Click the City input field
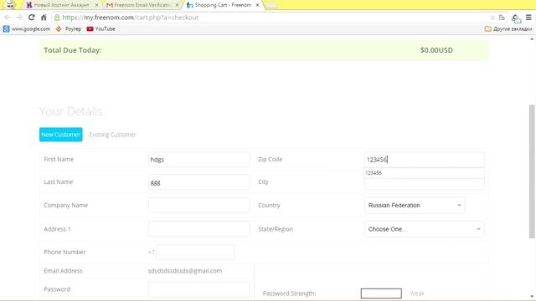The width and height of the screenshot is (536, 301). click(x=425, y=184)
